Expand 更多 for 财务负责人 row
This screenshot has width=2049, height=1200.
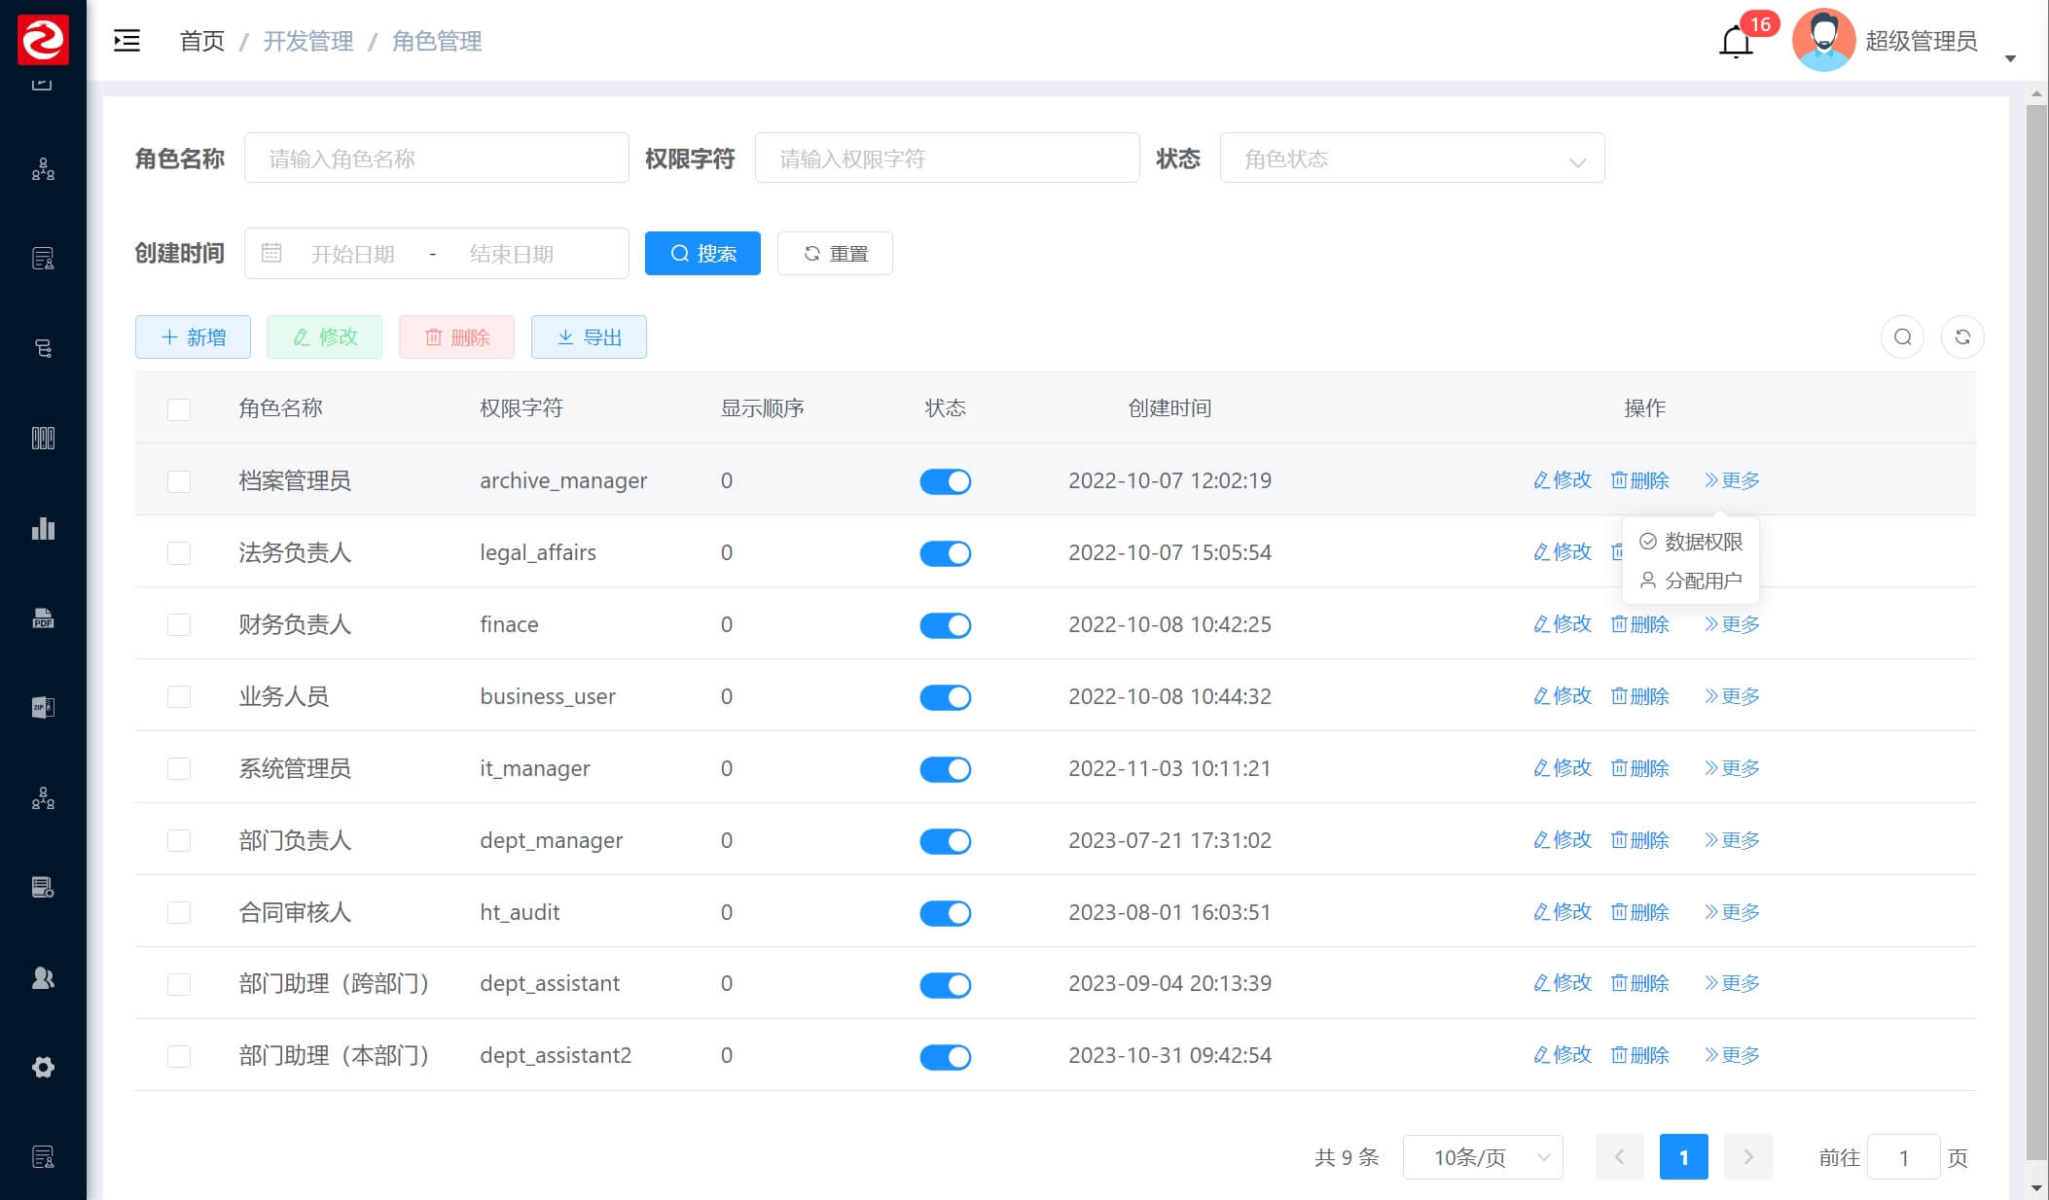[1732, 624]
